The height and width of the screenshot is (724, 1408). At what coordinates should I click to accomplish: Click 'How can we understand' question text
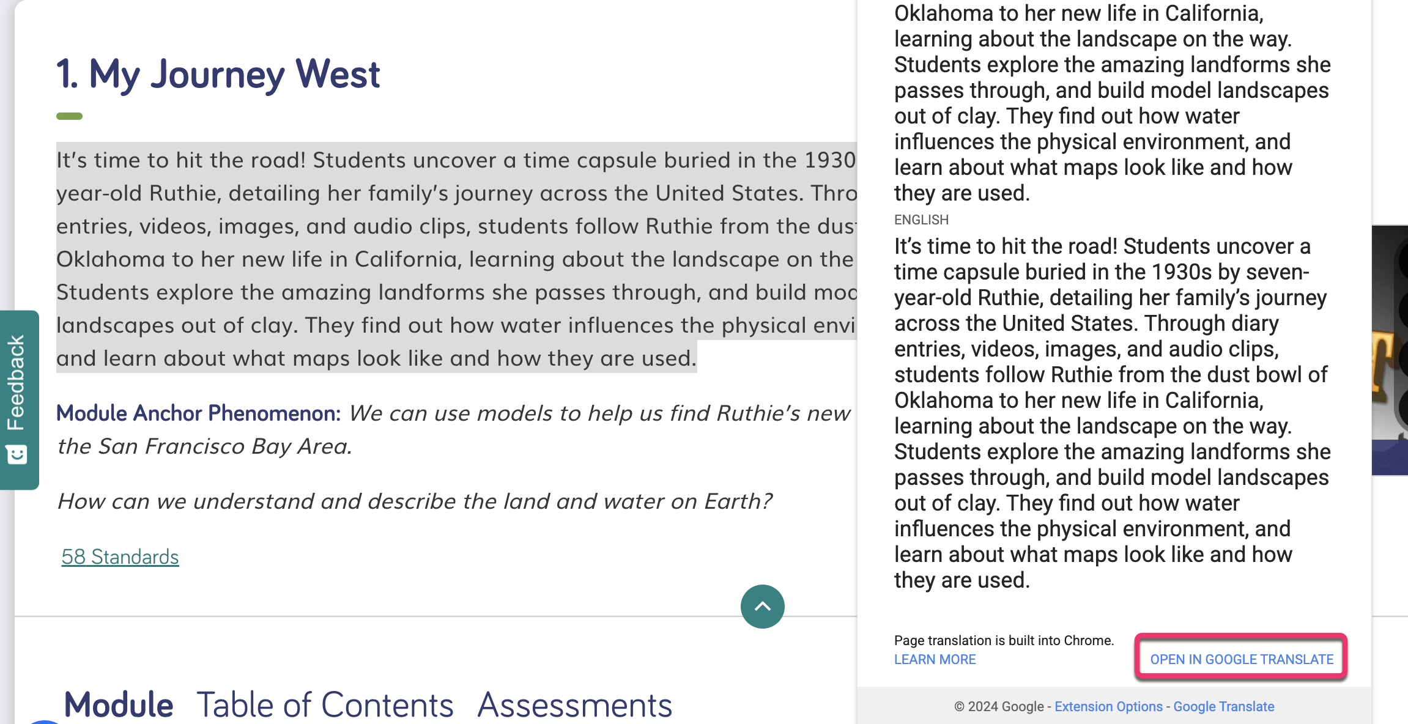pyautogui.click(x=415, y=501)
